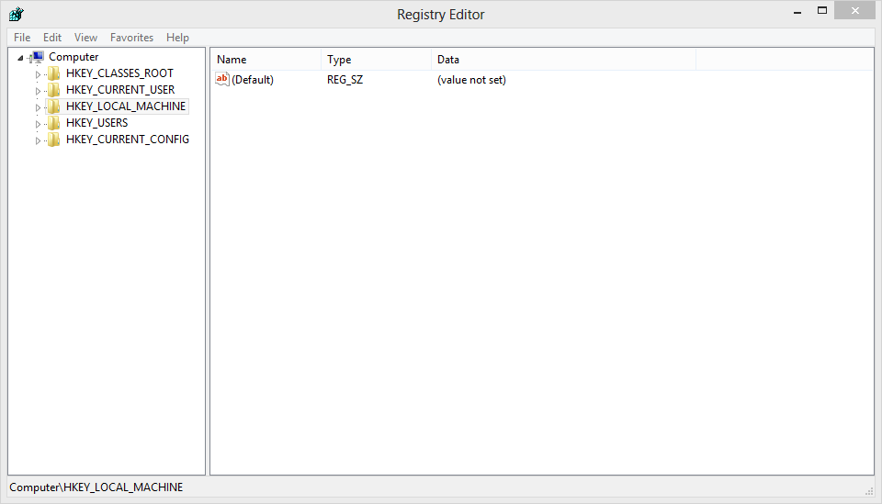The image size is (882, 504).
Task: Expand the HKEY_CURRENT_USER key
Action: 38,91
